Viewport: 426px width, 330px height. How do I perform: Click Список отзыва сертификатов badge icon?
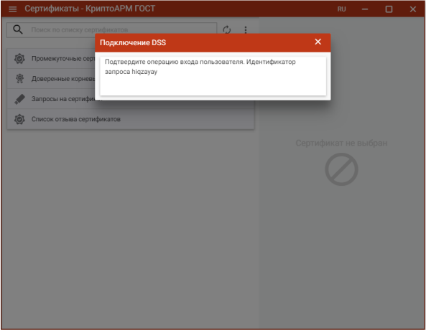pos(19,119)
